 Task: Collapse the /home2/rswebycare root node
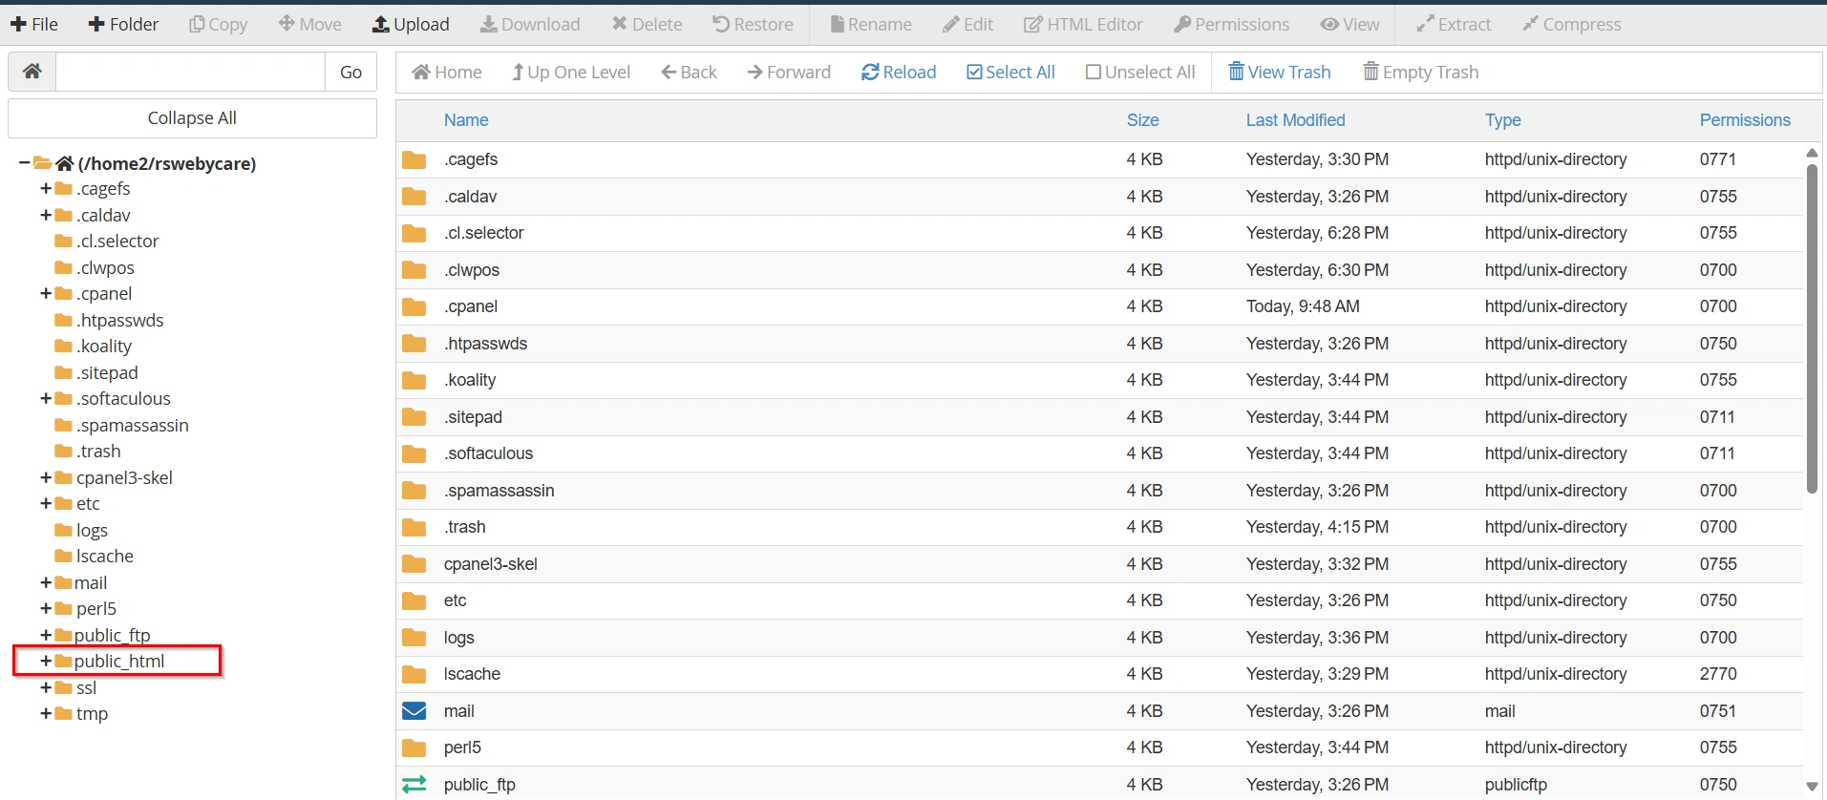[24, 163]
